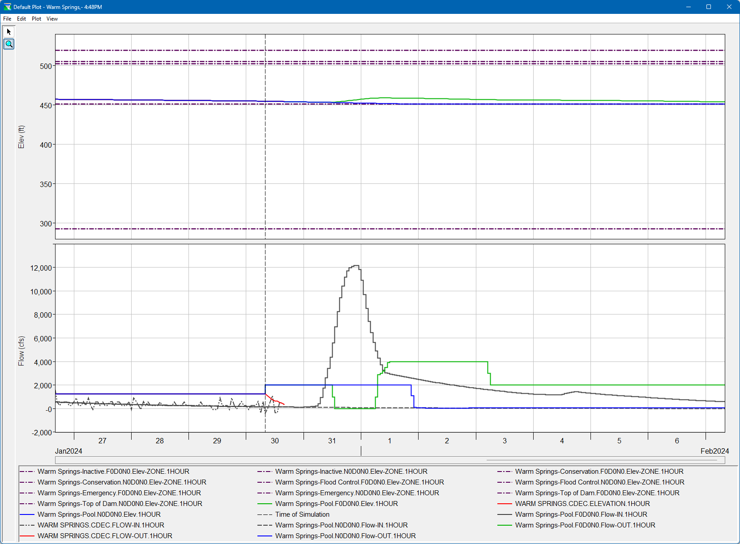The height and width of the screenshot is (544, 740).
Task: Click day 30 on the time axis
Action: tap(275, 441)
